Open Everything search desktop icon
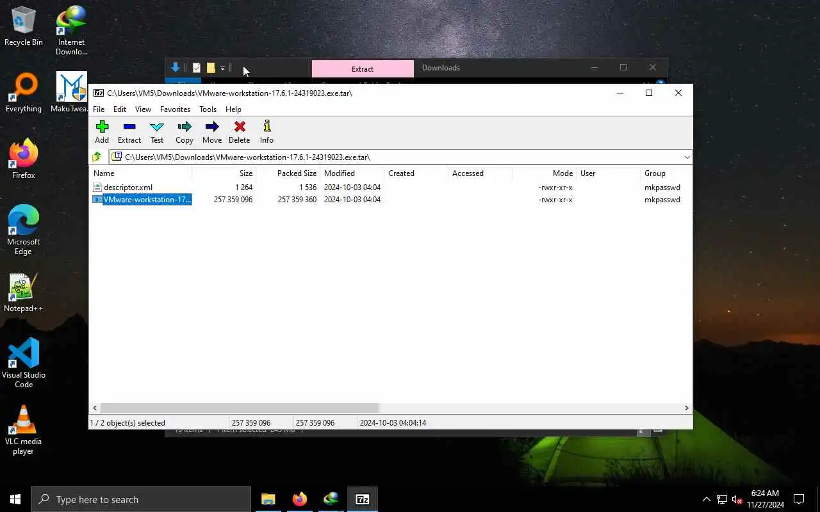The width and height of the screenshot is (820, 512). tap(24, 93)
